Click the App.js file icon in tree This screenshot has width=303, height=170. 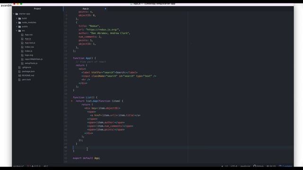tap(22, 39)
